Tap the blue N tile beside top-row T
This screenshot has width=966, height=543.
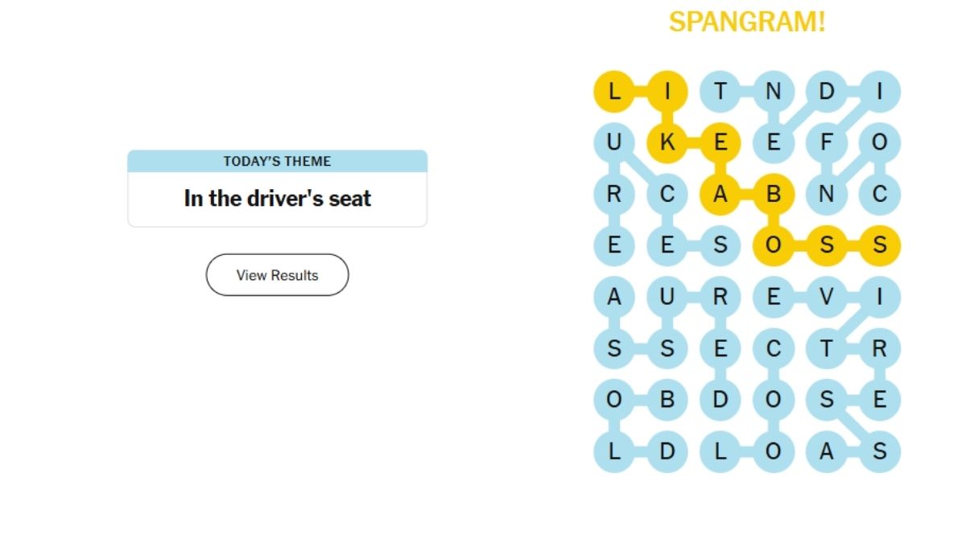click(x=774, y=92)
